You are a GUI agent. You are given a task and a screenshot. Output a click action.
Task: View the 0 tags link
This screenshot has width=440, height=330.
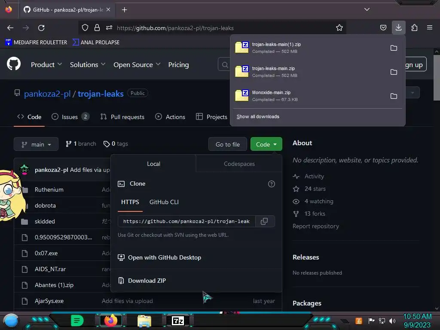(x=116, y=144)
